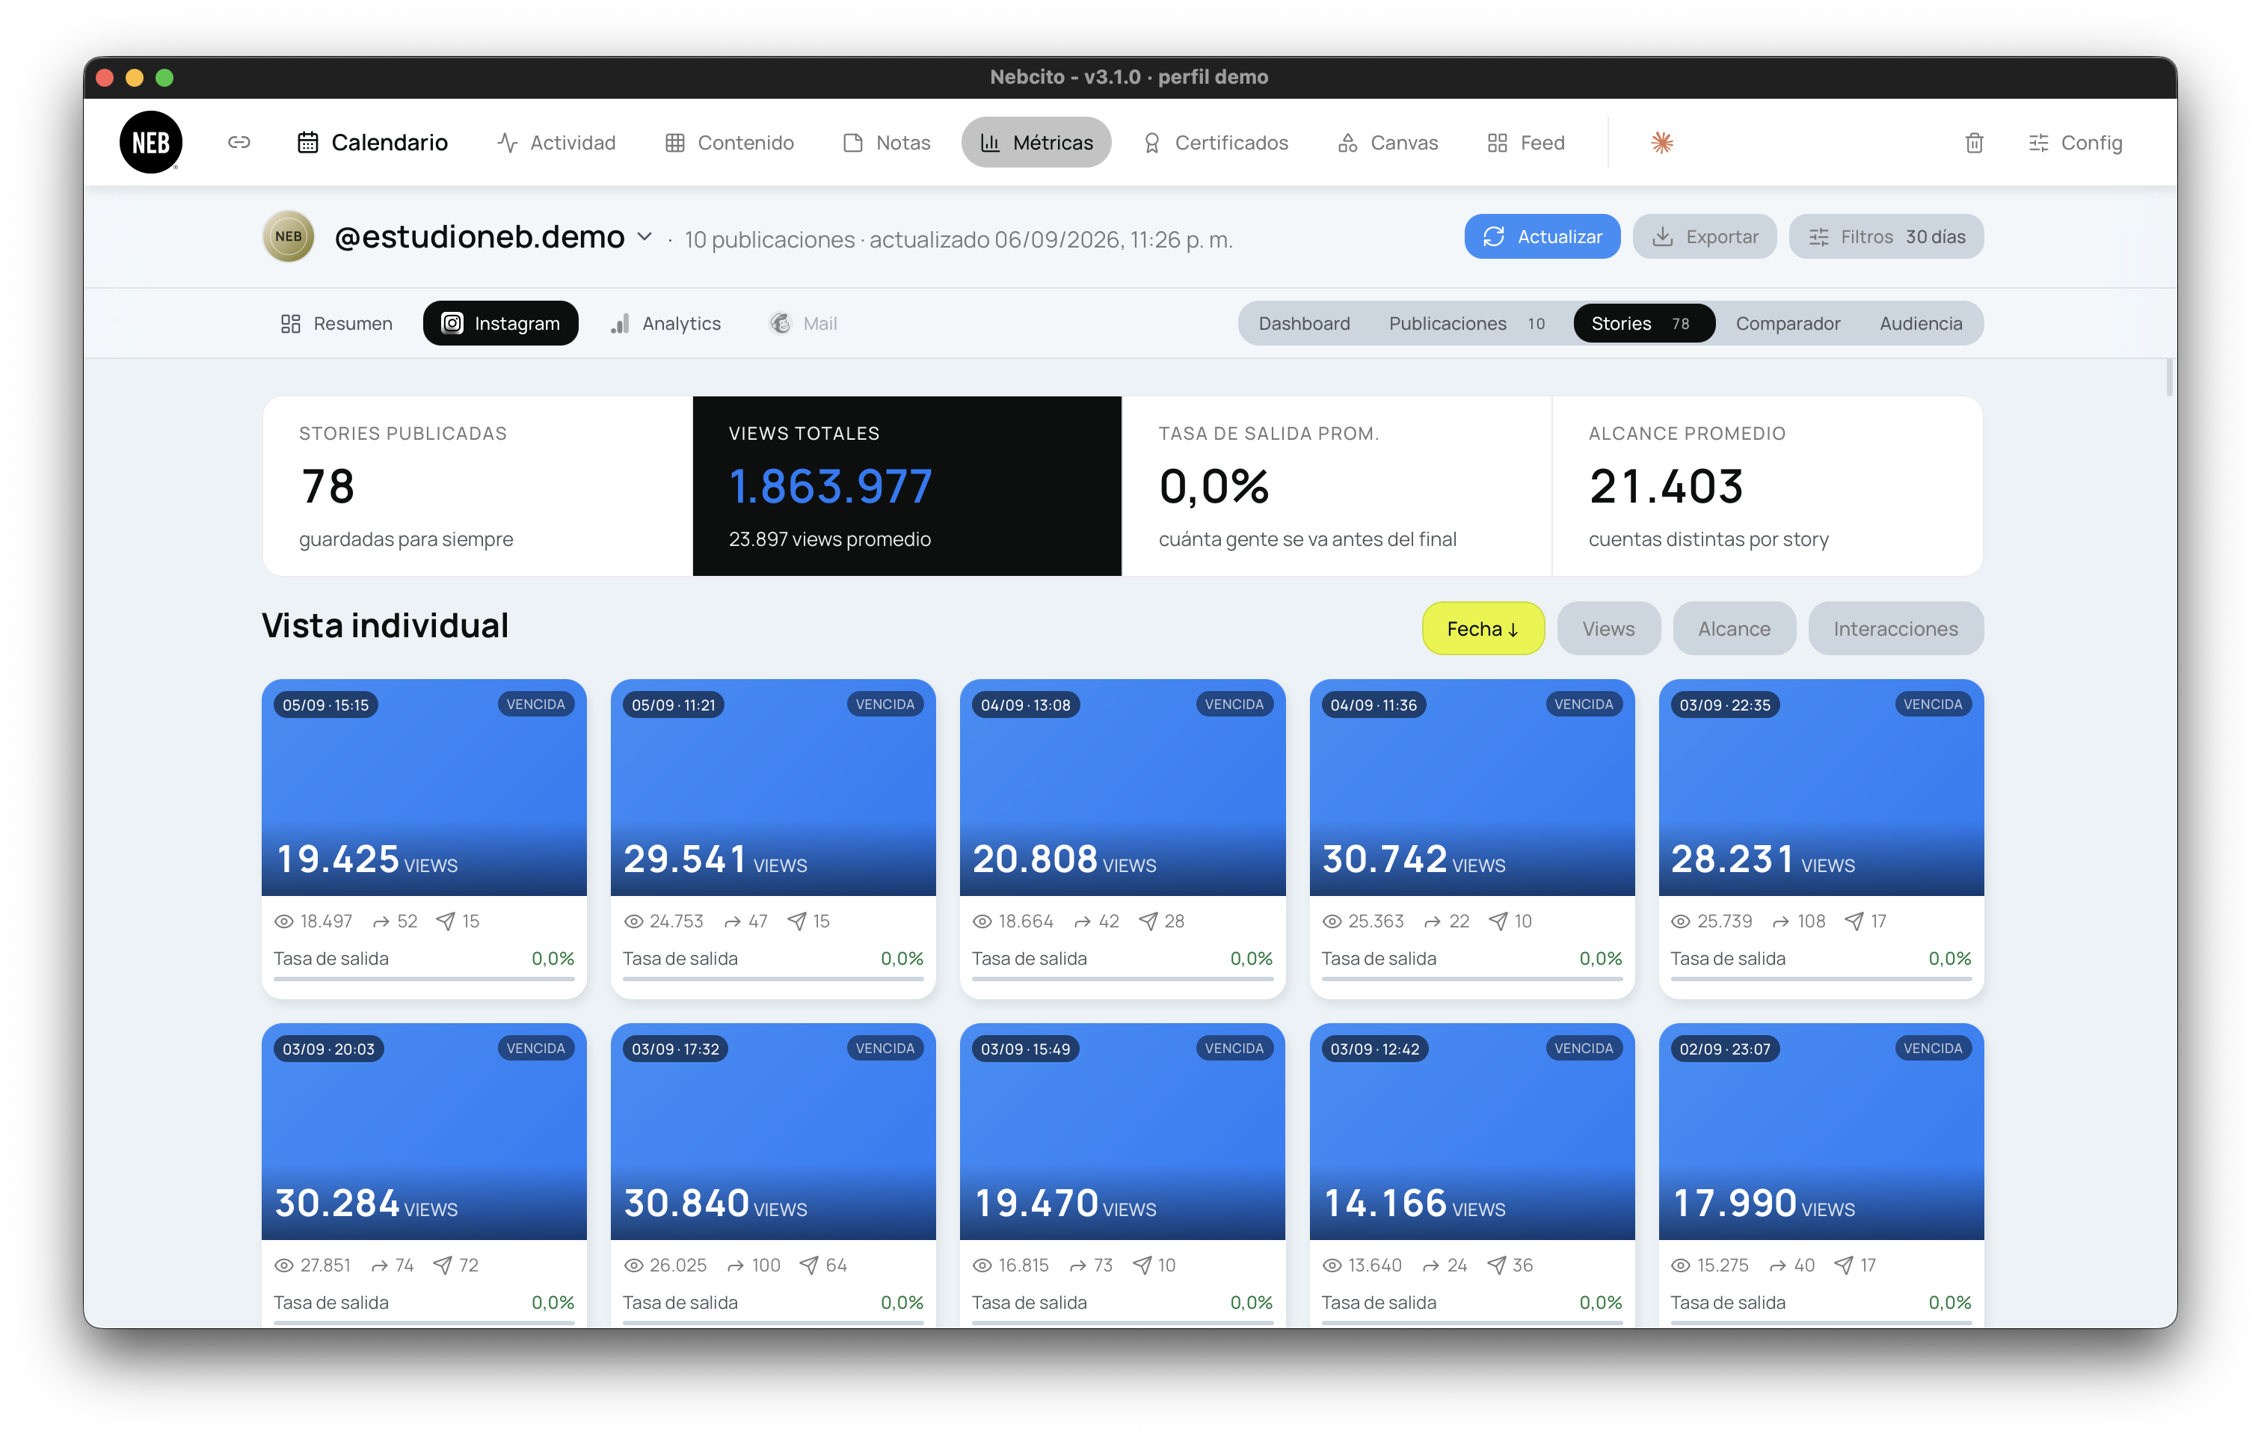2261x1439 pixels.
Task: Click the exit rate bar of 03/09 · 22:35 story
Action: pos(1821,979)
